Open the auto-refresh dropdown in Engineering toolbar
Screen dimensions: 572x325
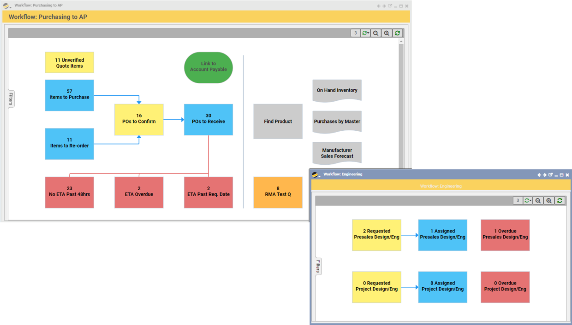tap(527, 200)
